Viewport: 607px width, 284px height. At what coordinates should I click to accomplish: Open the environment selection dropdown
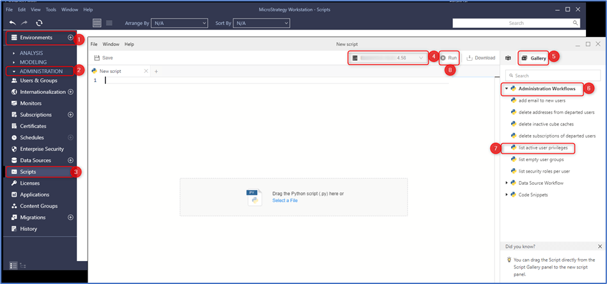[388, 58]
